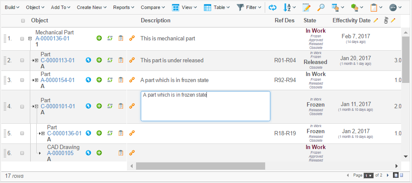Open the Reports menu

(124, 7)
